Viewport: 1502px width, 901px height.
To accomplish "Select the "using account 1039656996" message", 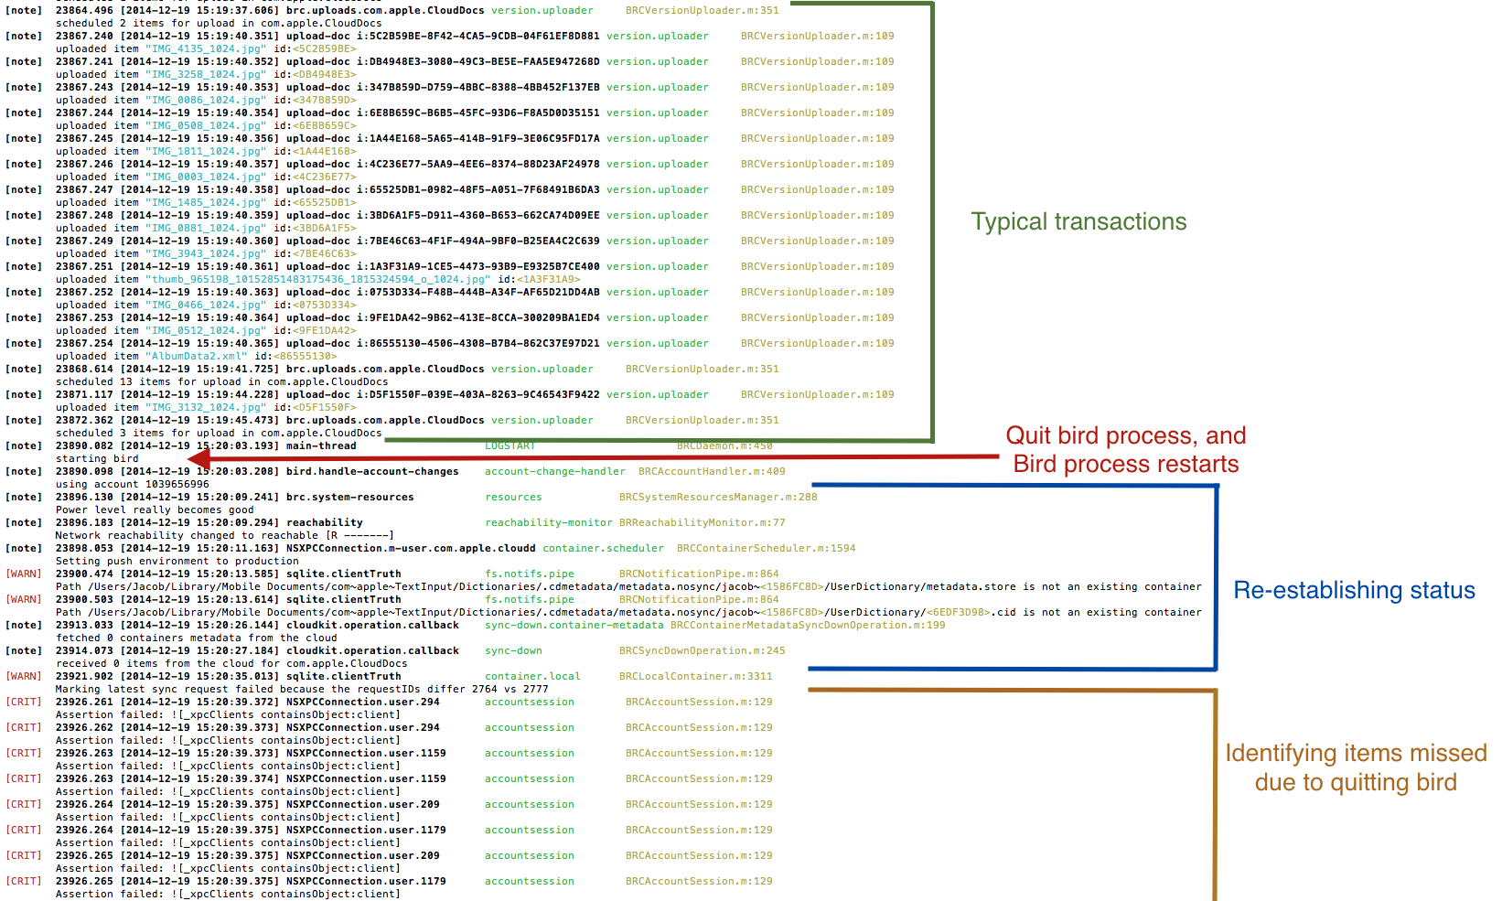I will tap(133, 485).
